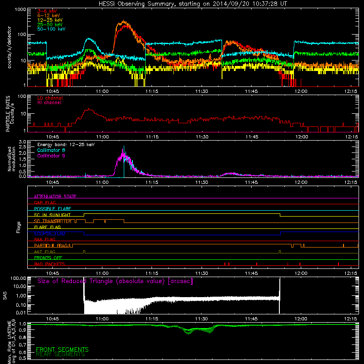Click the POSSIBLE FLARE flag label
Viewport: 364px width, 364px height.
(52, 208)
